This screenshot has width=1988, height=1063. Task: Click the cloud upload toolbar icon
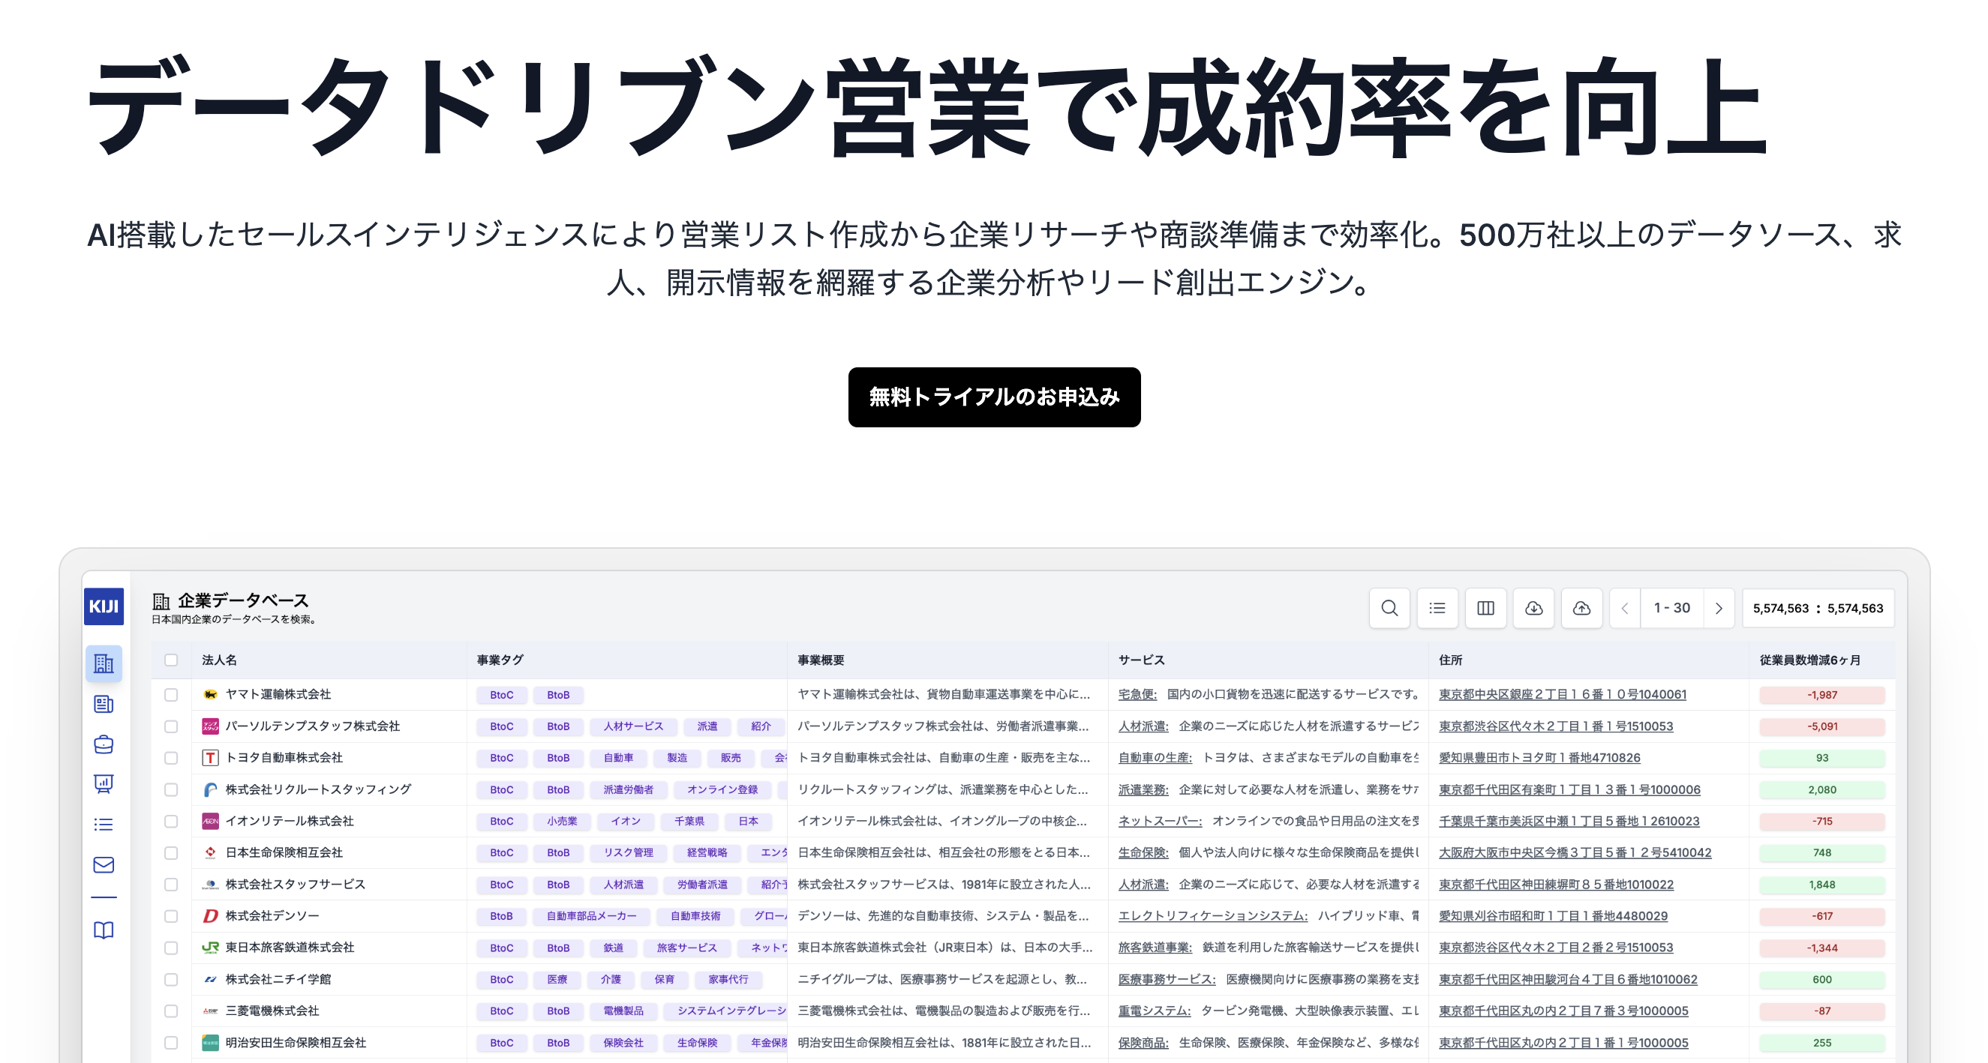[x=1582, y=608]
